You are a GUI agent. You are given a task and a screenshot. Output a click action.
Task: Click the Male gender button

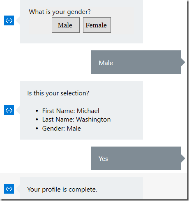point(66,25)
